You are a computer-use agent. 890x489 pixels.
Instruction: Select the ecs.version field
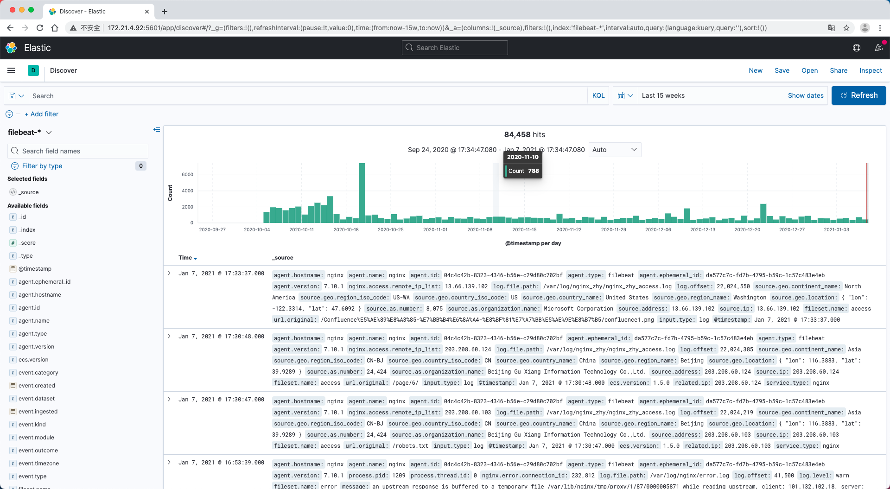pos(33,360)
